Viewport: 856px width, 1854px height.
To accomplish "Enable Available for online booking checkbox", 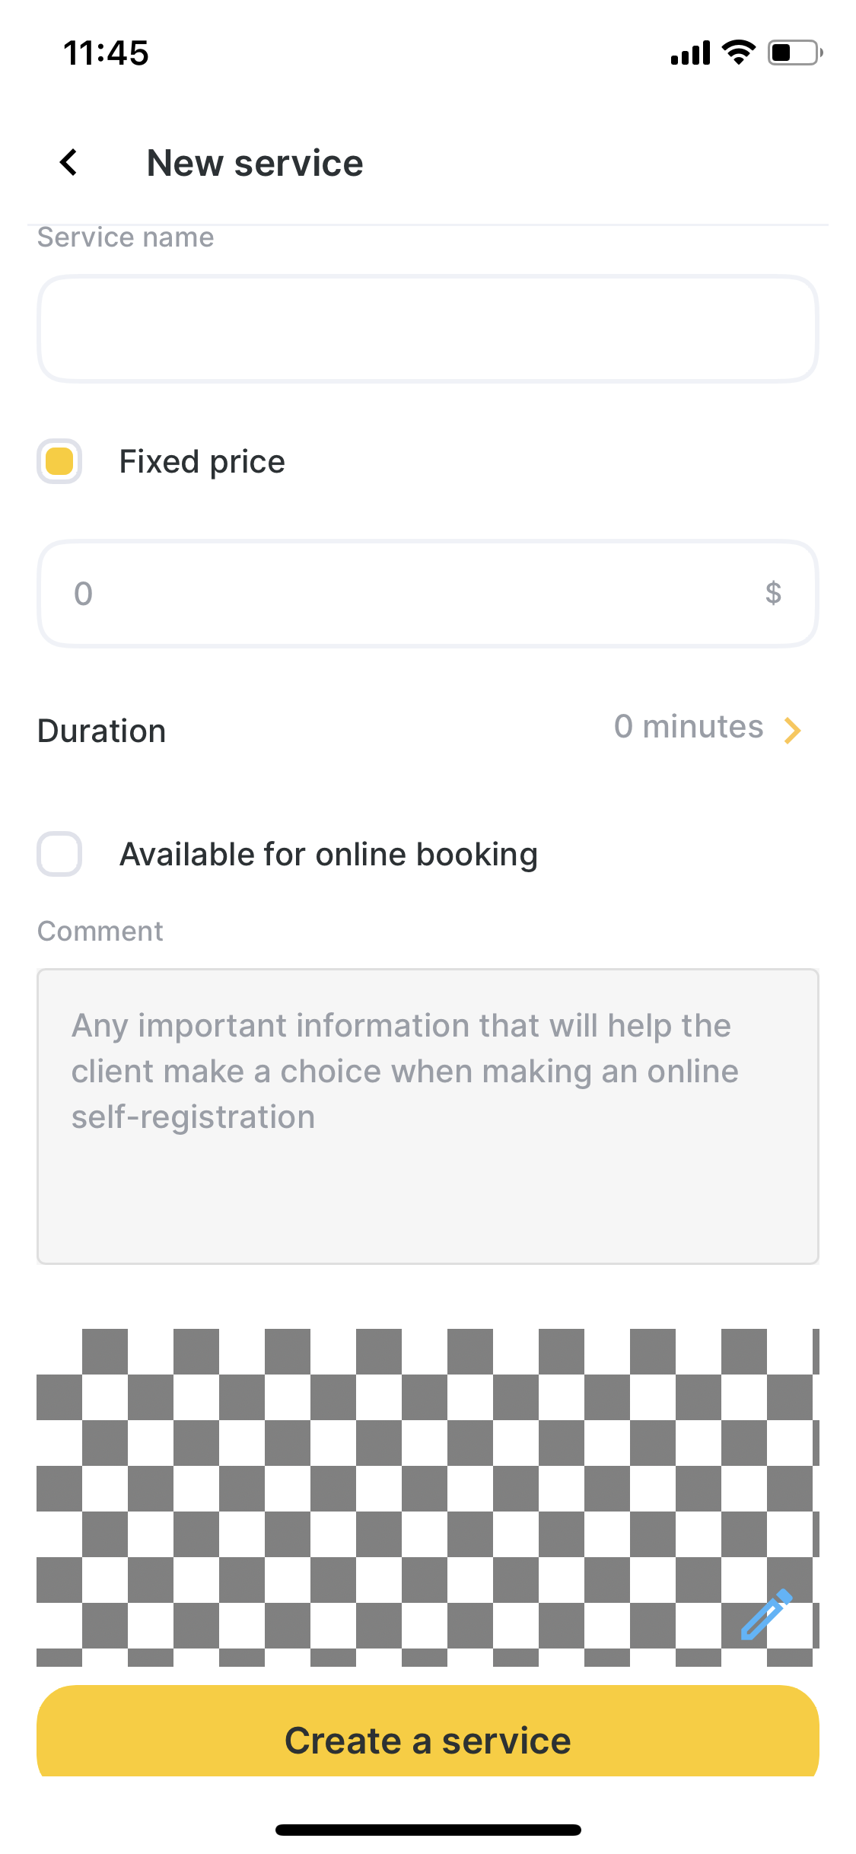I will coord(59,854).
